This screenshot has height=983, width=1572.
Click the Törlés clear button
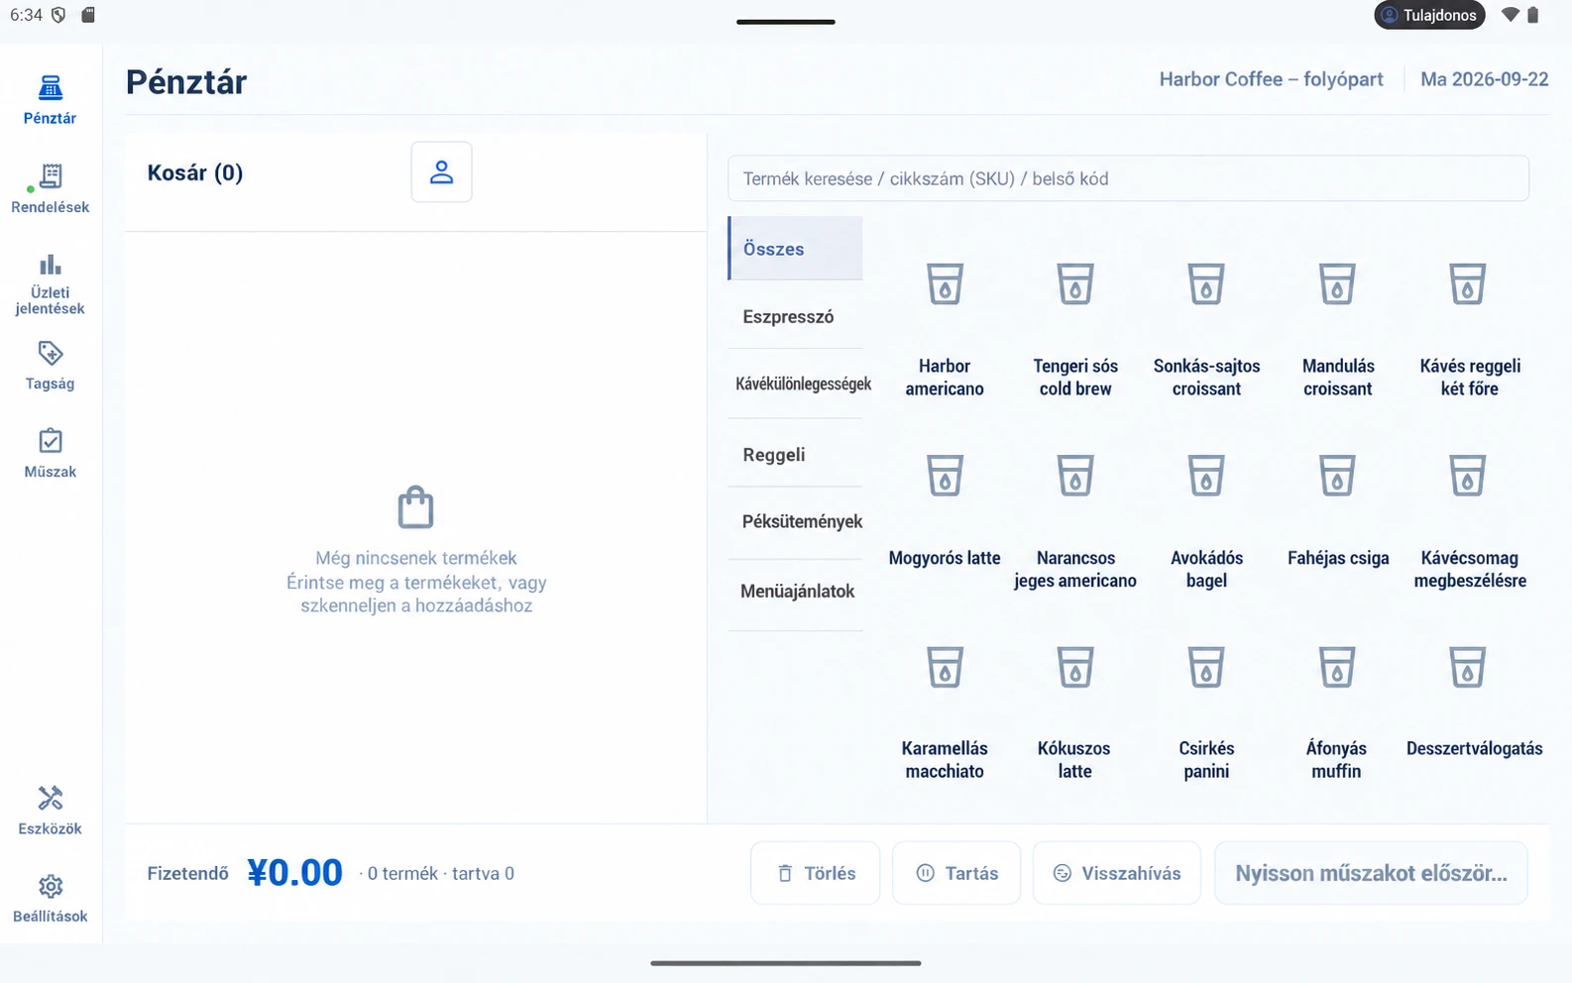[815, 873]
